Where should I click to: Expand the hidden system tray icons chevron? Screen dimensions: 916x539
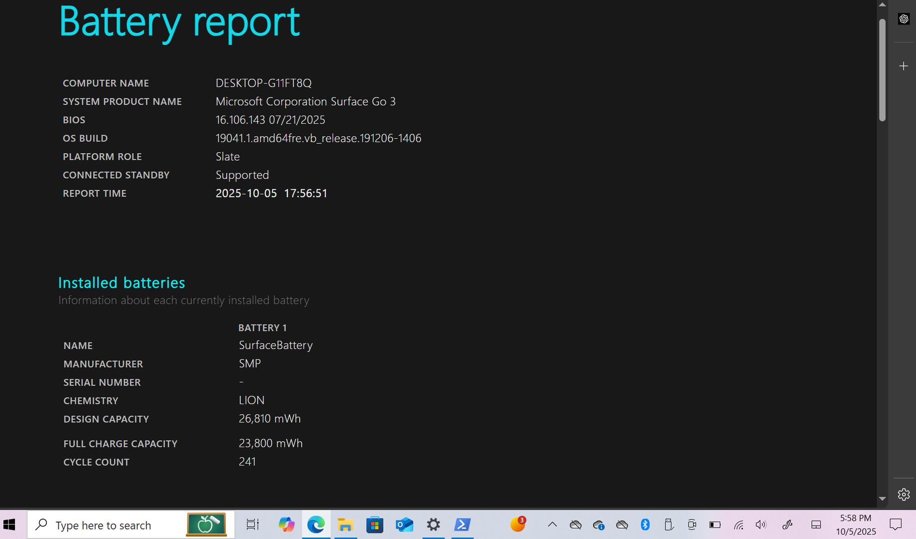(552, 525)
